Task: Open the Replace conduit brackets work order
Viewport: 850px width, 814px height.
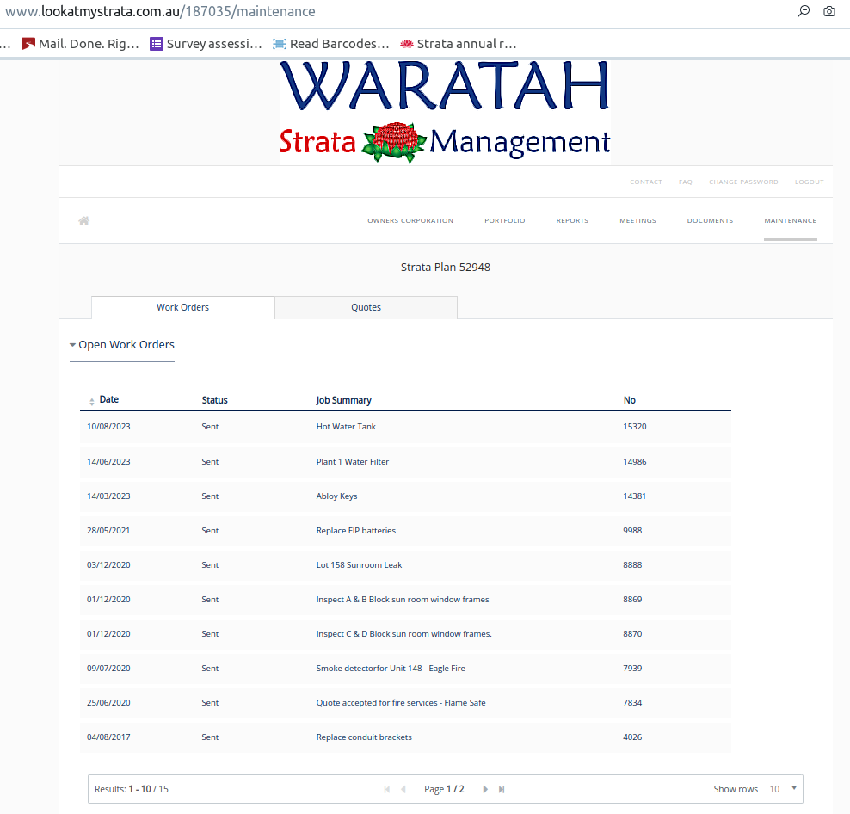Action: [x=364, y=737]
